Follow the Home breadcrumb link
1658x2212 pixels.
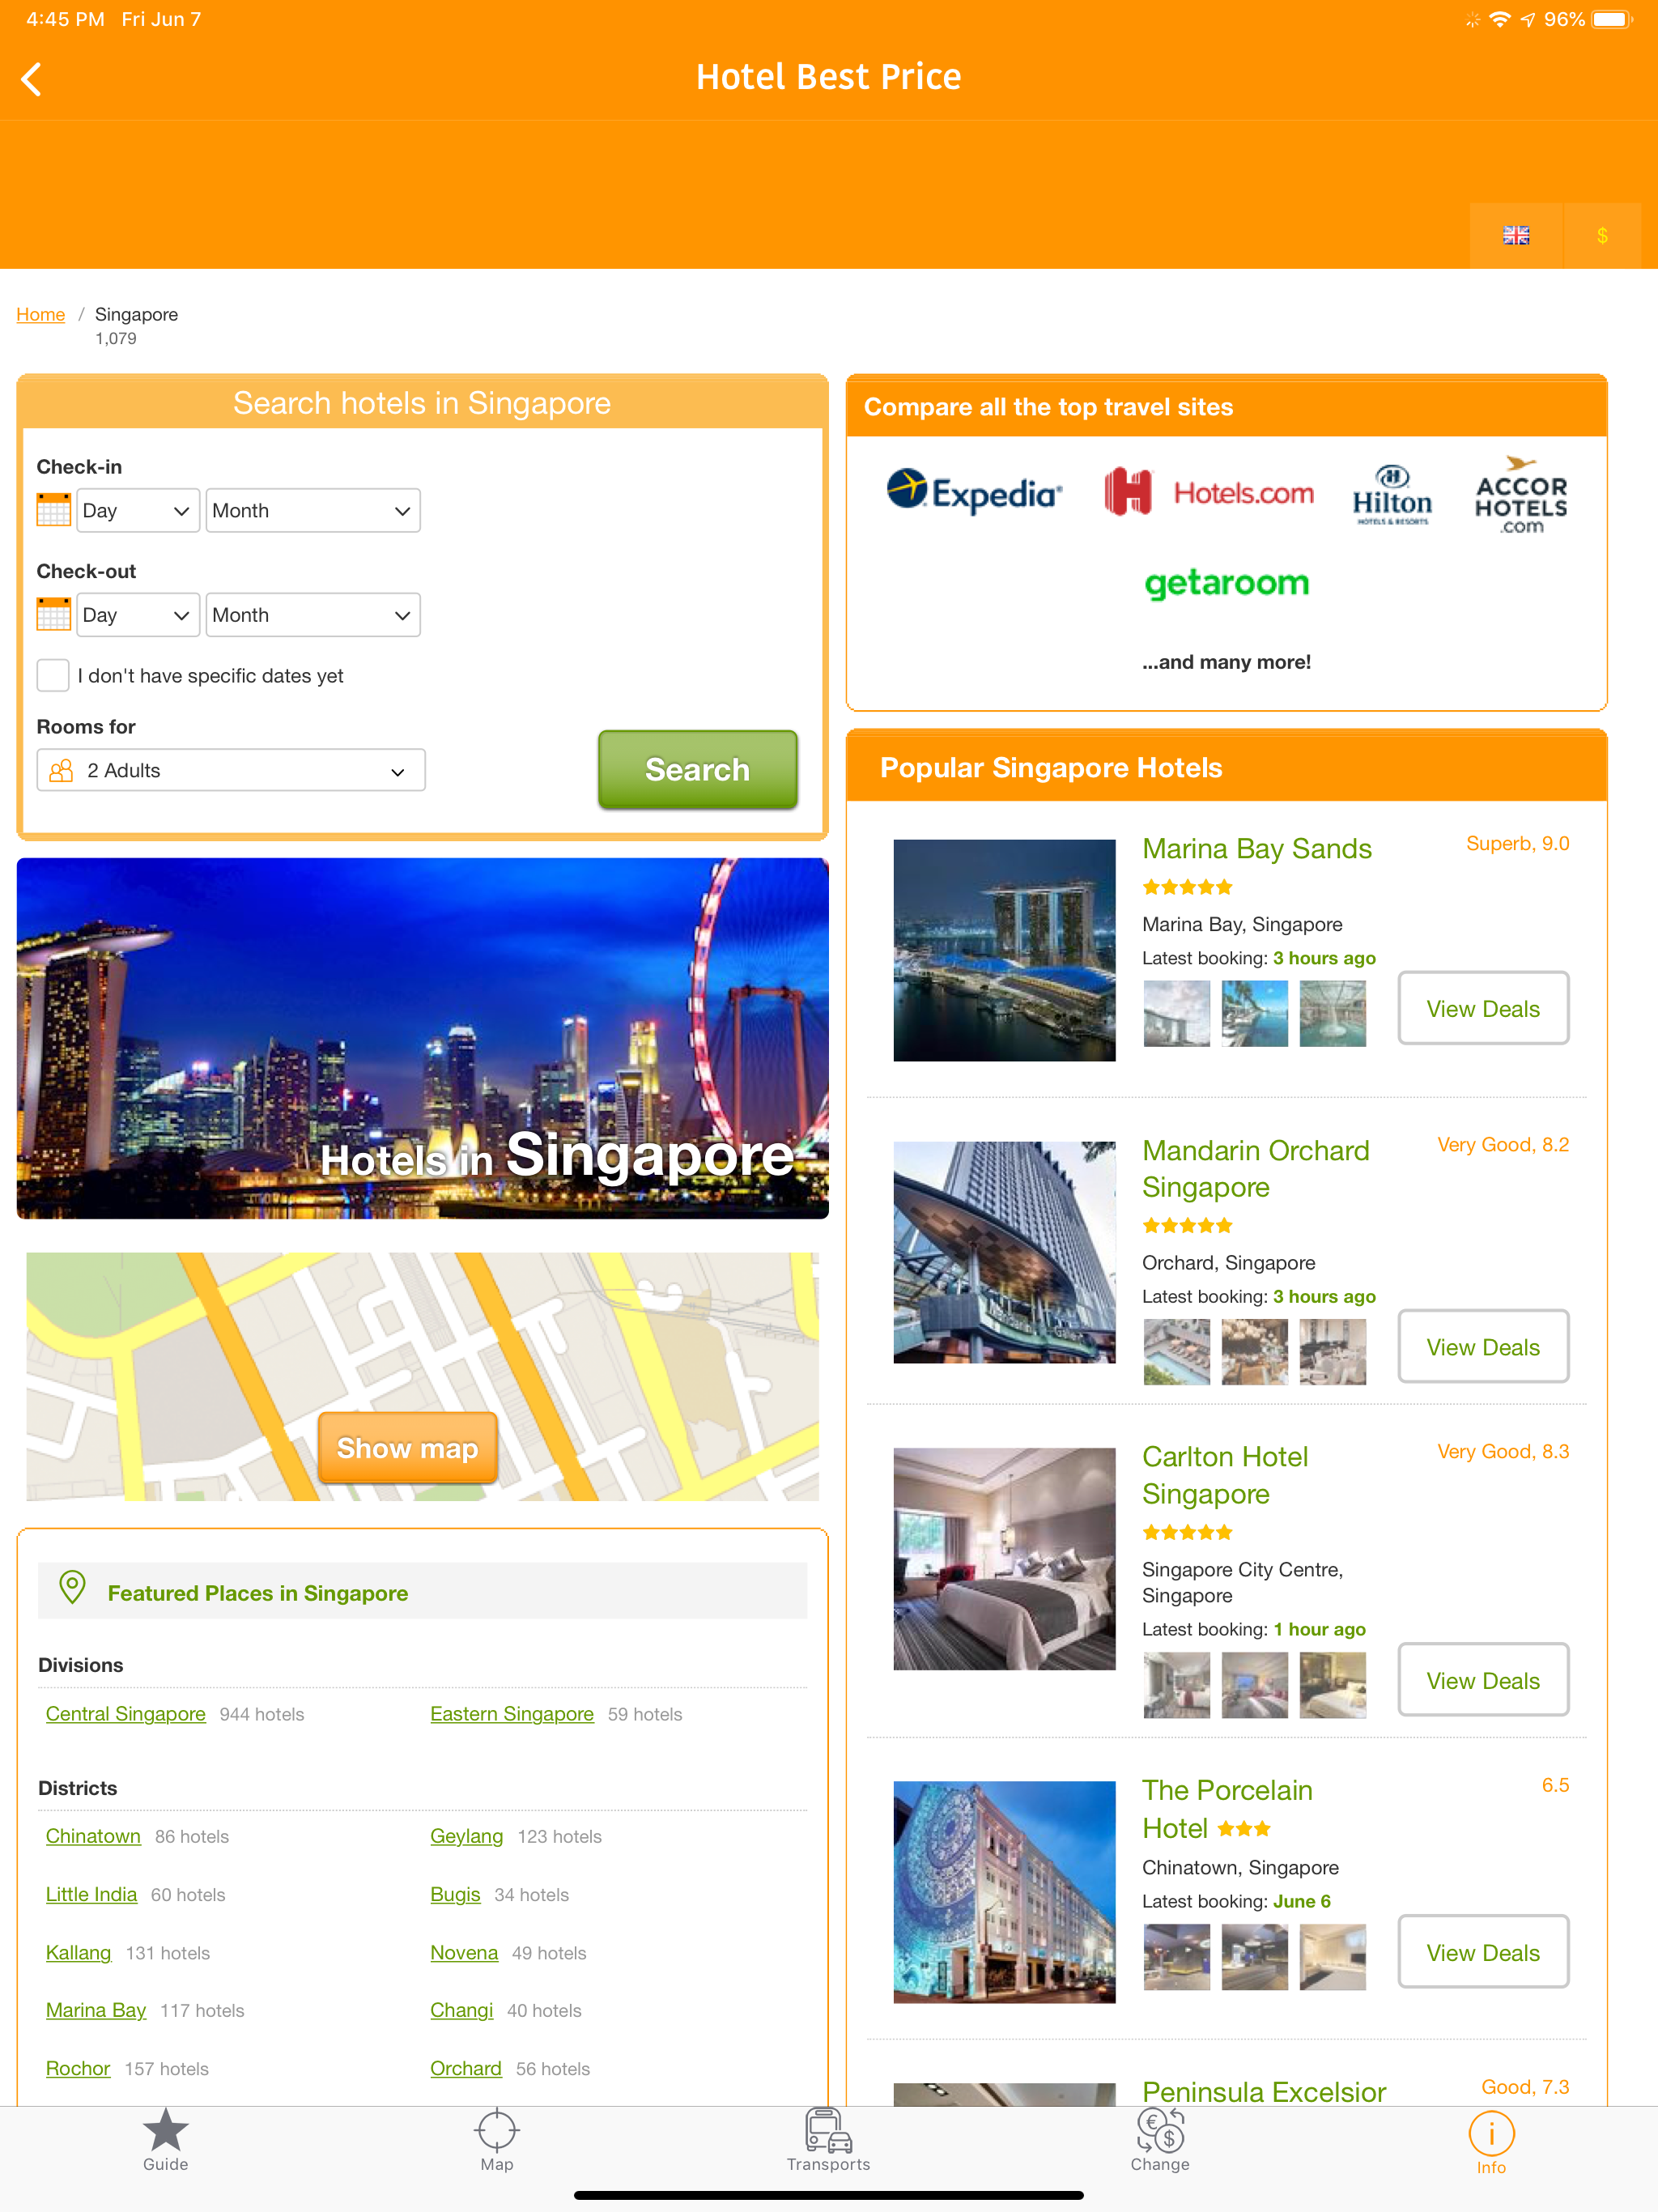click(x=41, y=314)
